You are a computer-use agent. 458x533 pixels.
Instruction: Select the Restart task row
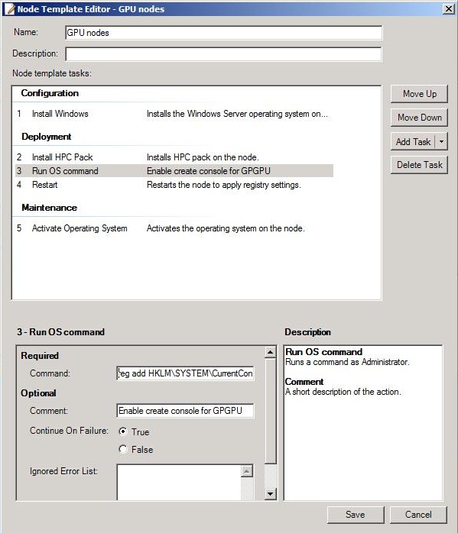174,185
